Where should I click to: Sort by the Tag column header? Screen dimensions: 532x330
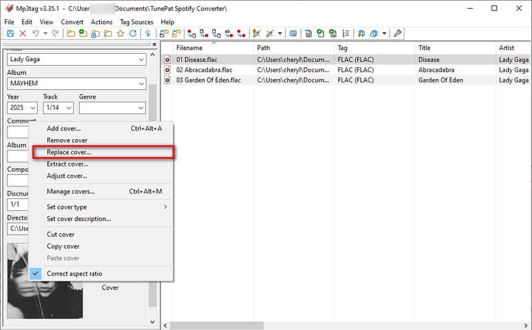(x=374, y=48)
